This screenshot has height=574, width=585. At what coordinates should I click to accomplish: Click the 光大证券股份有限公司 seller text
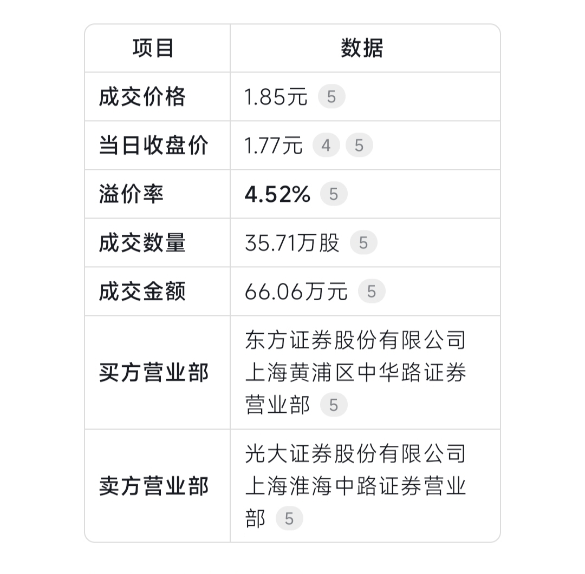(355, 454)
